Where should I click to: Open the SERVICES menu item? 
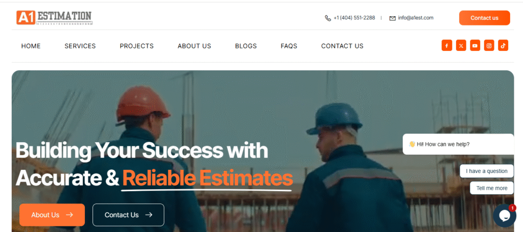tap(80, 46)
